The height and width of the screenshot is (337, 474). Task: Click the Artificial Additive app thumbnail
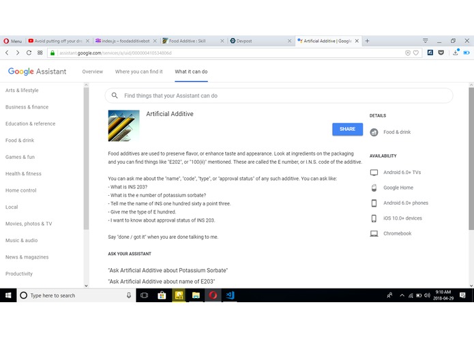click(123, 126)
